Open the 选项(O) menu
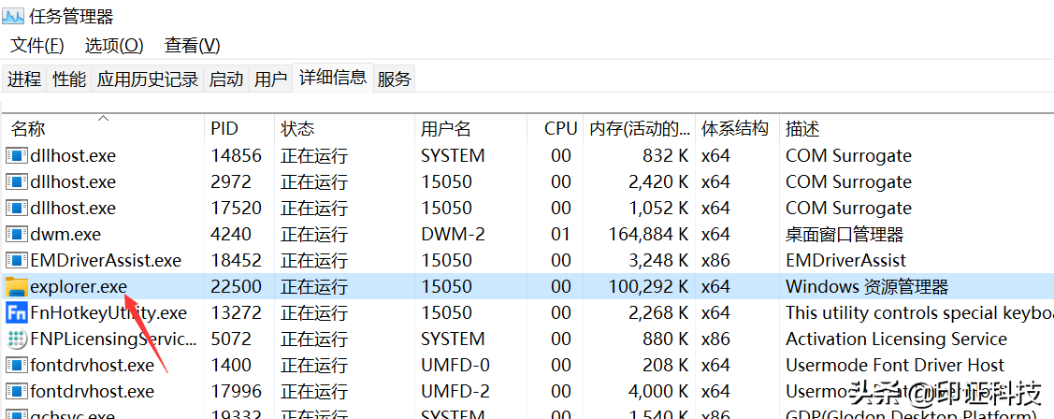The height and width of the screenshot is (419, 1054). coord(114,45)
